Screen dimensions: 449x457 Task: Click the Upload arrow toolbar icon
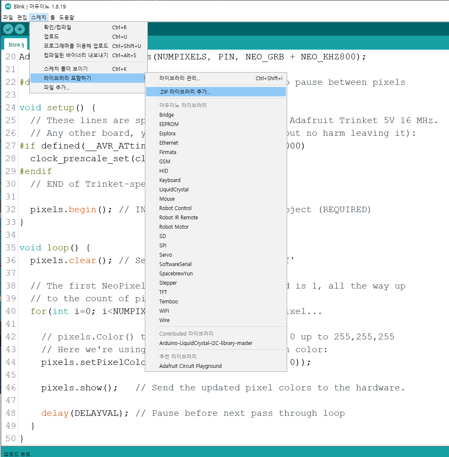20,29
